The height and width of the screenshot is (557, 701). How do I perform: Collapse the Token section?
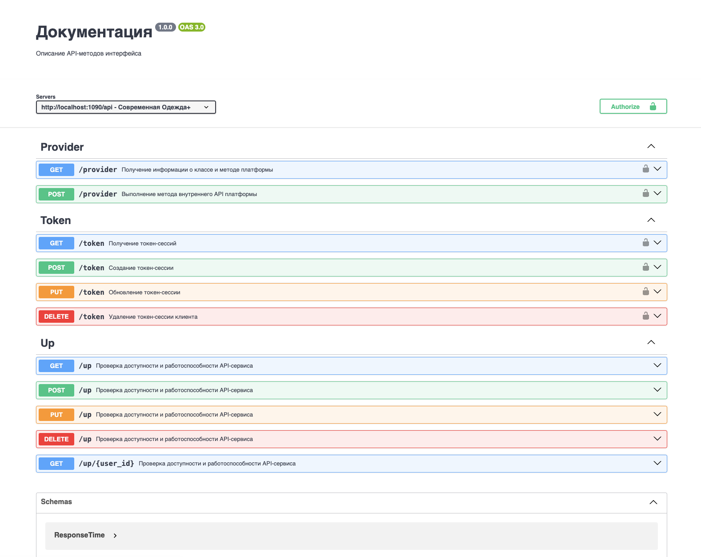[651, 220]
